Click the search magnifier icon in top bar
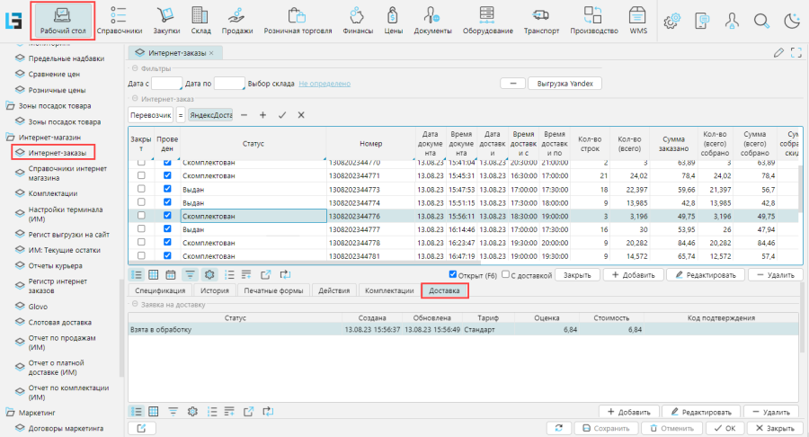809x437 pixels. tap(760, 21)
